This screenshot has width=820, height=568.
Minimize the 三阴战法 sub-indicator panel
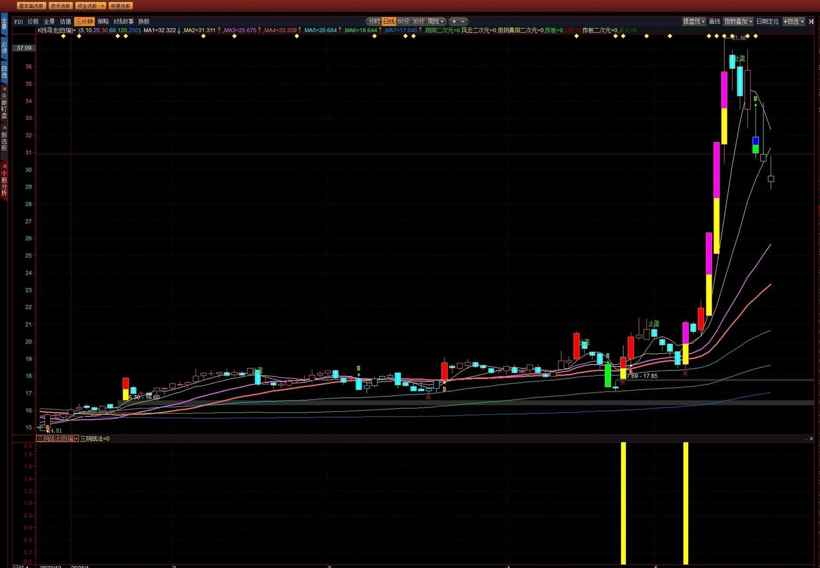point(806,439)
